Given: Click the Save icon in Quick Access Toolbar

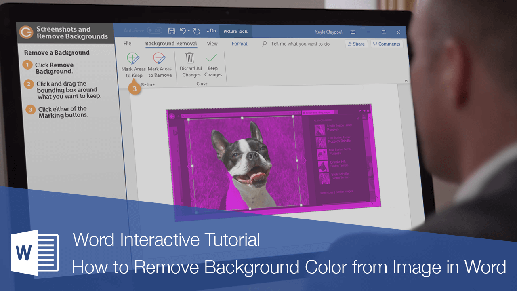Looking at the screenshot, I should [171, 31].
